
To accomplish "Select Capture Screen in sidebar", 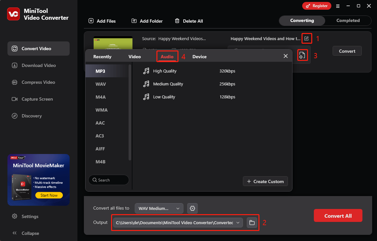I will point(39,99).
